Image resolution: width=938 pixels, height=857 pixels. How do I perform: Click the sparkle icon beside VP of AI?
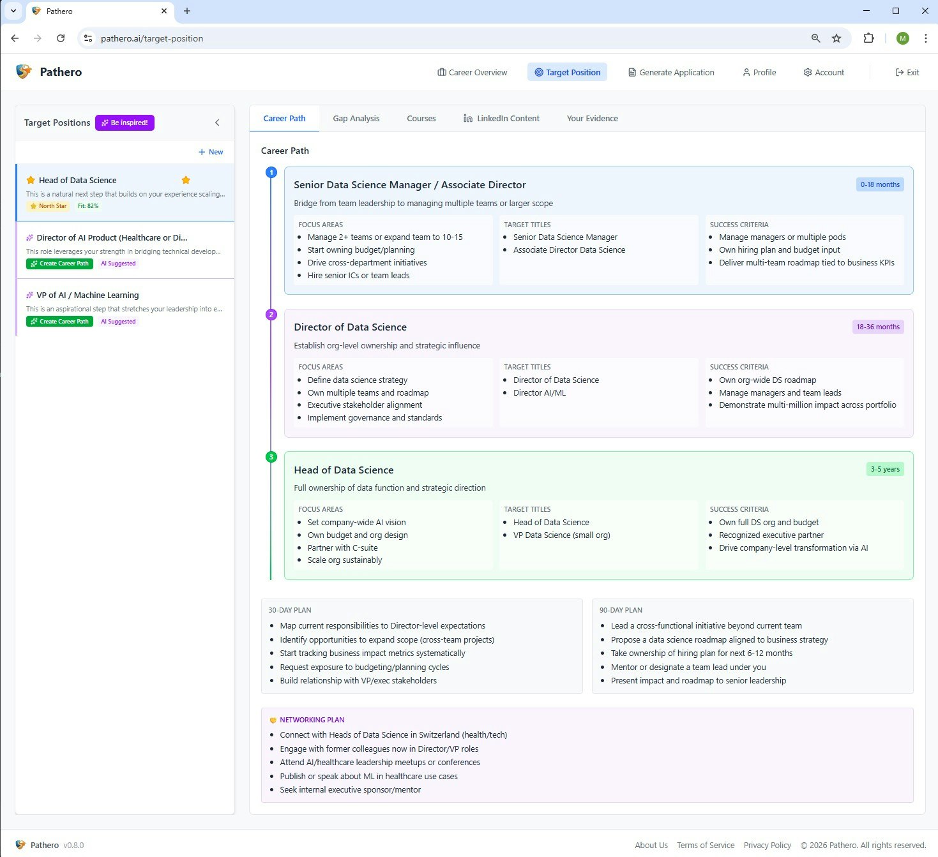29,295
